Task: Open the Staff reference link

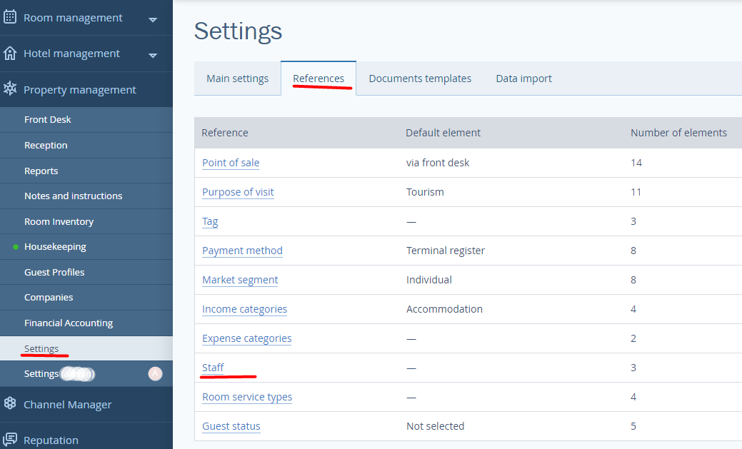Action: click(x=213, y=368)
